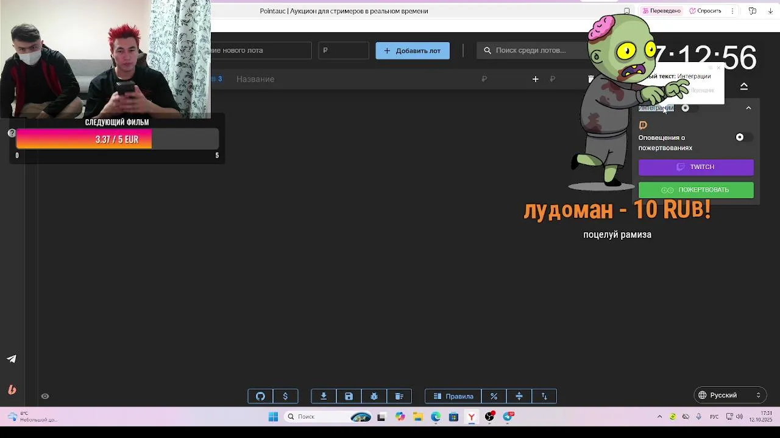780x438 pixels.
Task: Open Правила rules tab
Action: click(453, 396)
